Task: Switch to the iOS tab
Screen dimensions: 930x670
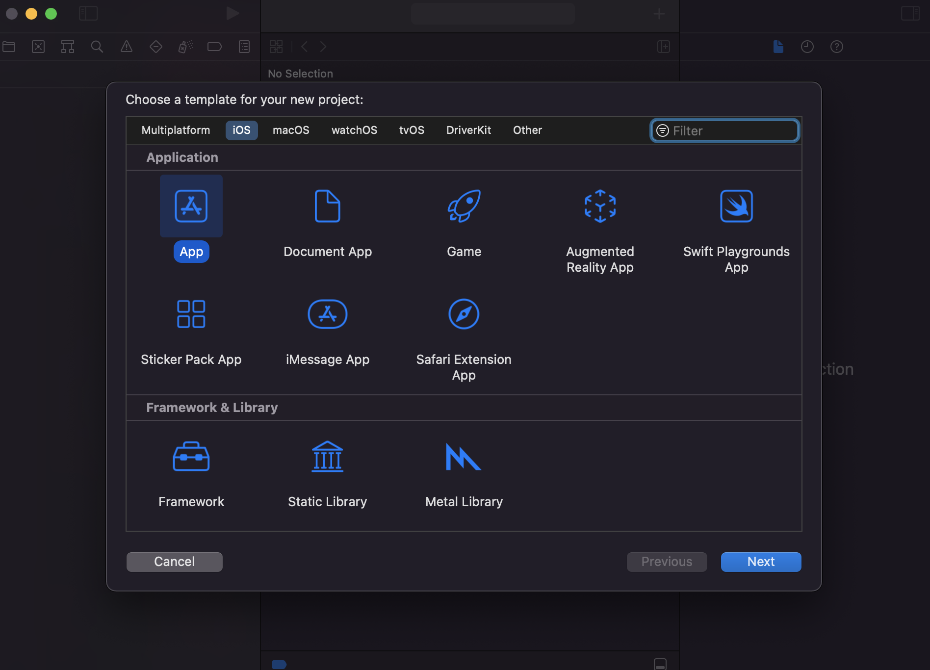Action: click(x=241, y=130)
